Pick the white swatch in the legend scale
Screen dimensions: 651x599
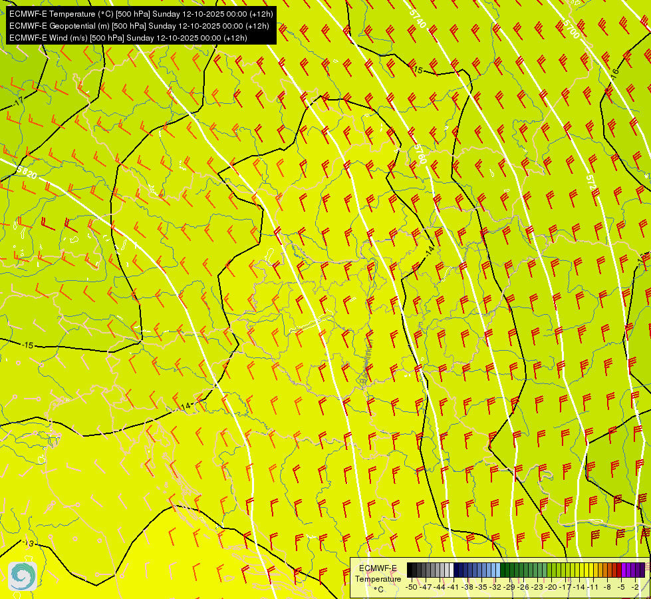click(x=452, y=570)
